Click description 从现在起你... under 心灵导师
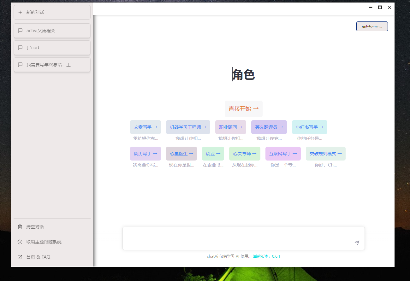 (245, 165)
